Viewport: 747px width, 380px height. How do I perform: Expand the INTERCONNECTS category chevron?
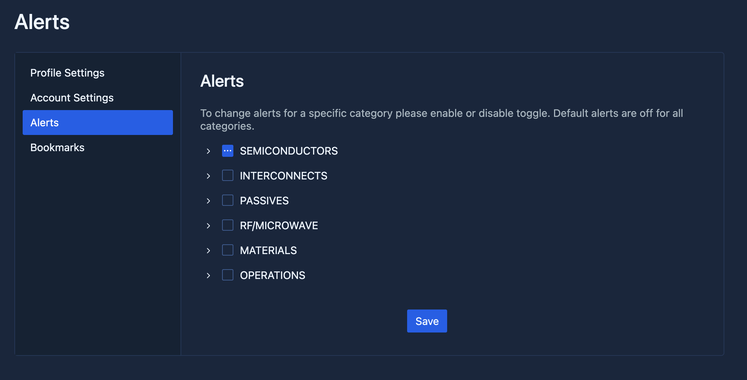pos(208,176)
